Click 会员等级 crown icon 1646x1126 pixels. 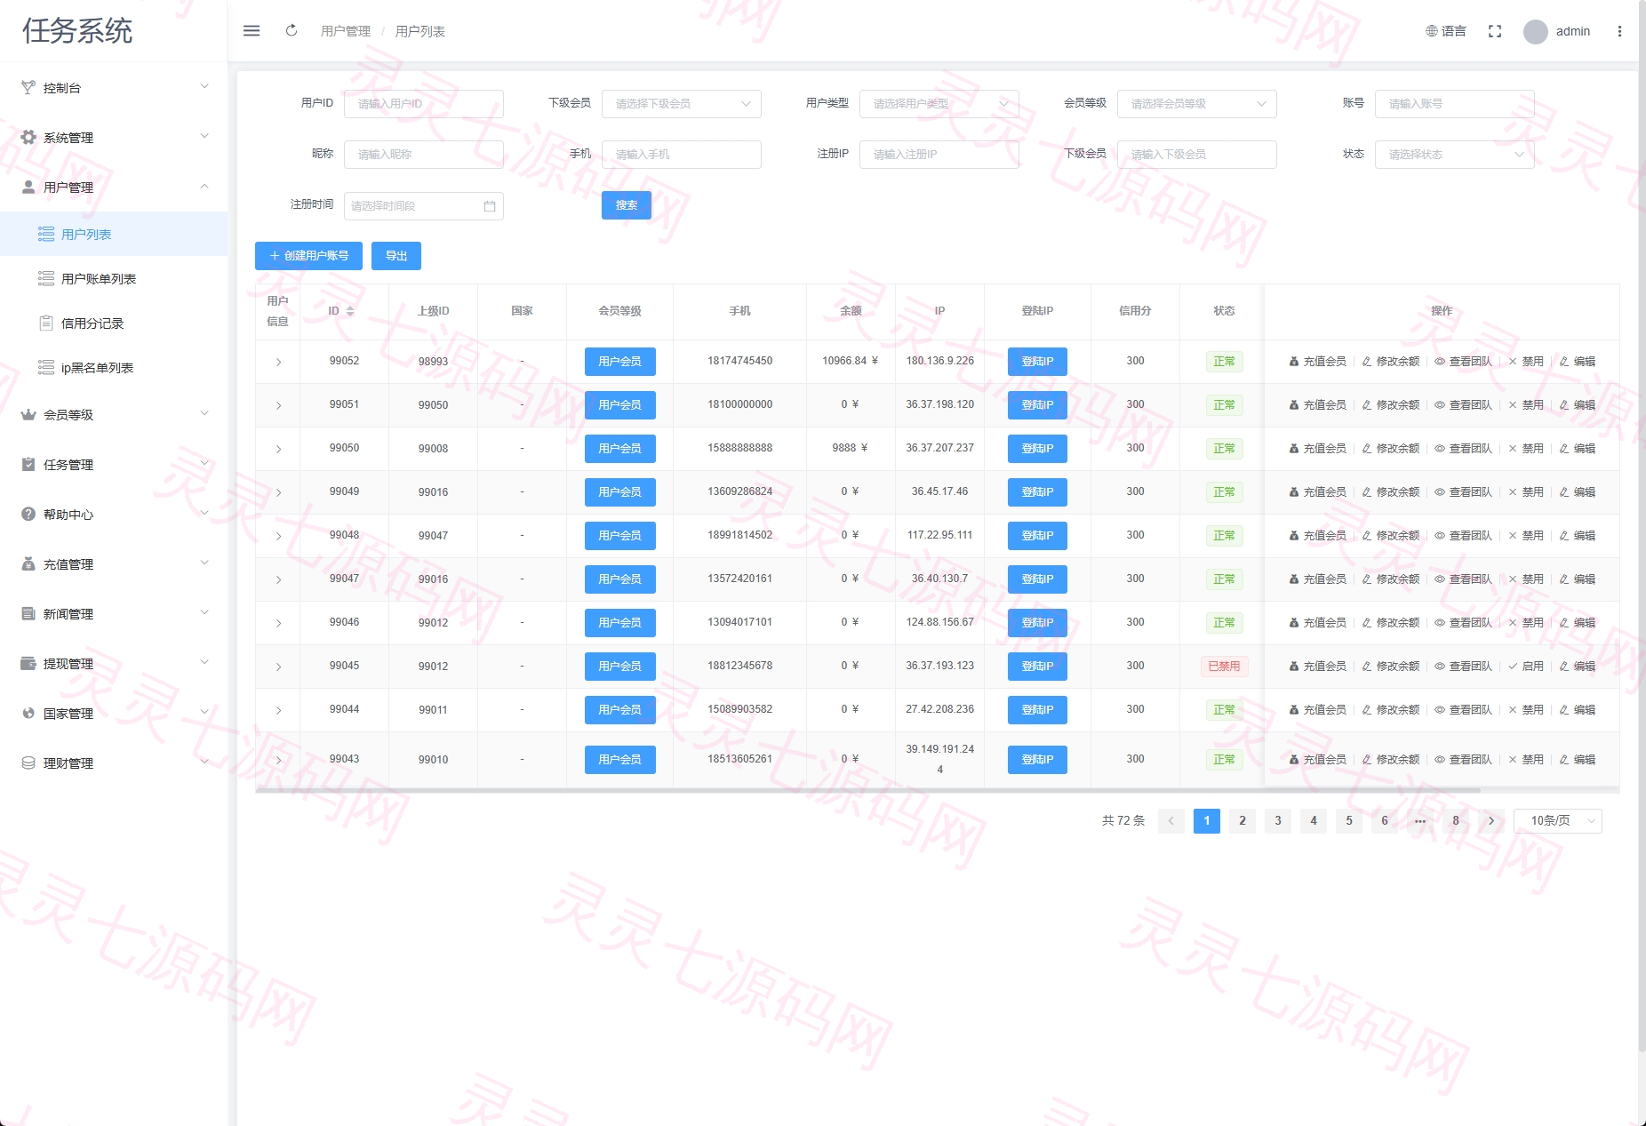point(28,414)
